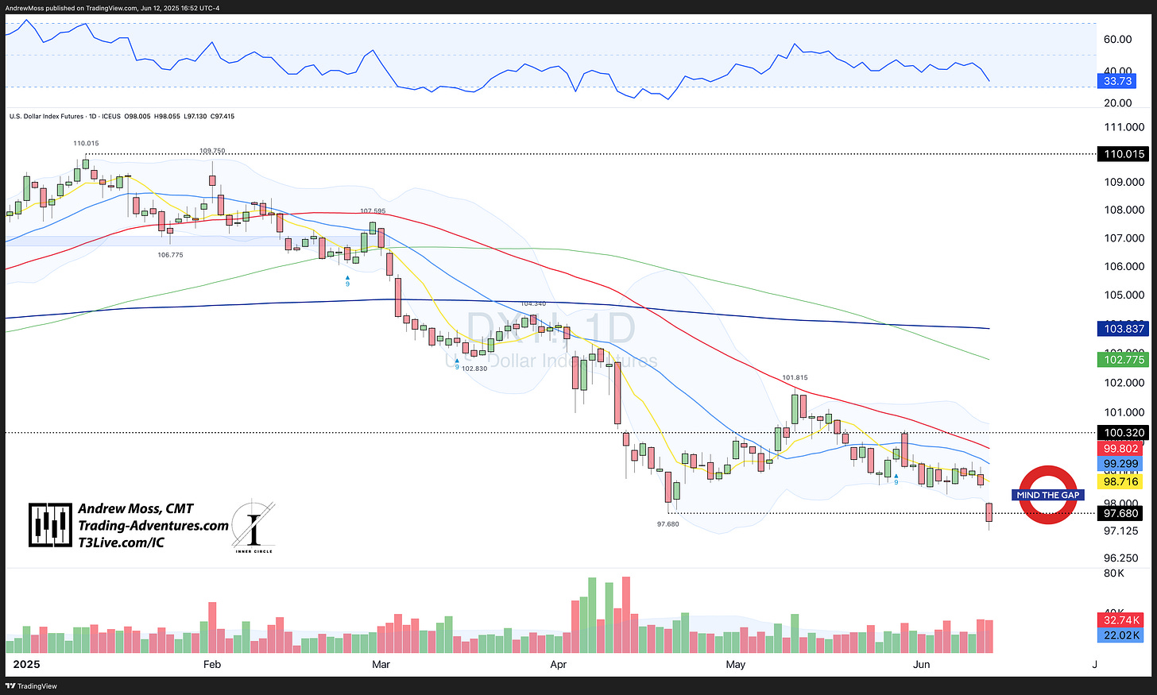Image resolution: width=1157 pixels, height=695 pixels.
Task: Click the 107.595 high annotation on the chart
Action: click(x=373, y=211)
